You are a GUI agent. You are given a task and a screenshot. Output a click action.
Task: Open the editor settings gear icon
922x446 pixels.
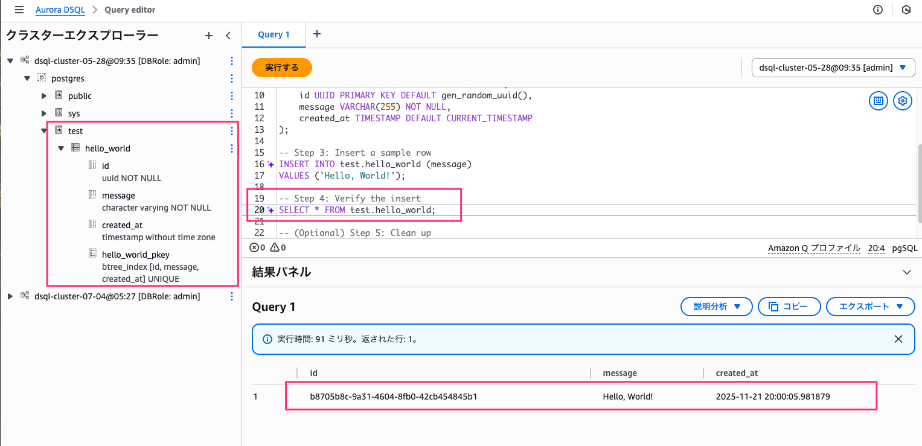point(903,101)
